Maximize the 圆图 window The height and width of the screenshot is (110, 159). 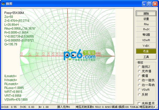coord(150,4)
